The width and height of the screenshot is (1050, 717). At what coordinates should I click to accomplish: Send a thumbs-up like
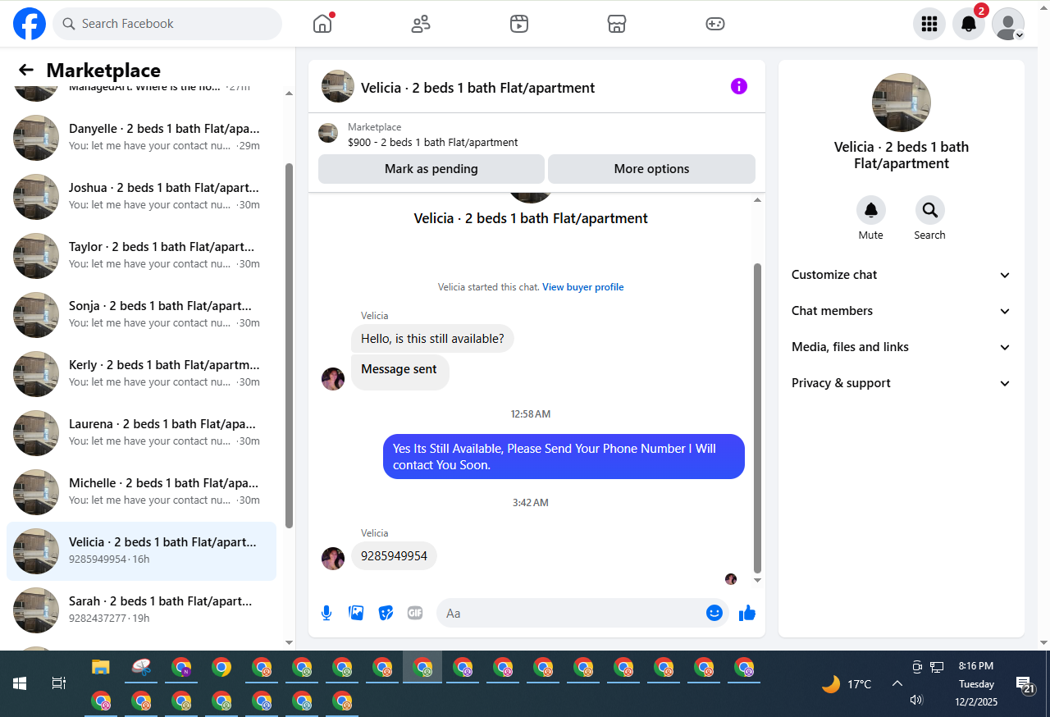(747, 613)
